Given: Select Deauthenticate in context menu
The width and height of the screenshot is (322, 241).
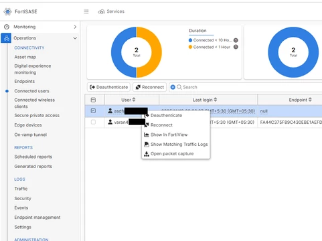Looking at the screenshot, I should click(x=166, y=115).
